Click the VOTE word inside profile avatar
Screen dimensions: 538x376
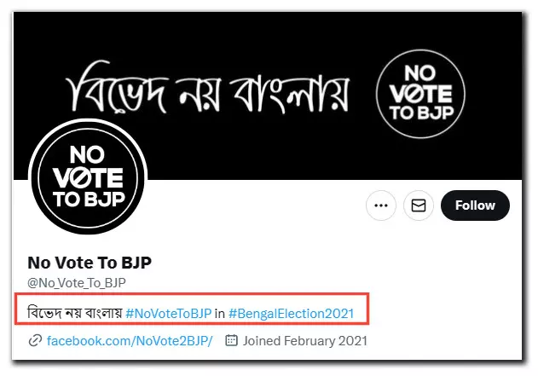[88, 177]
